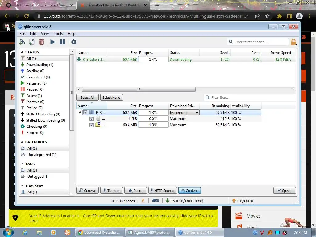Click the Select All button
316x237 pixels.
pos(87,98)
